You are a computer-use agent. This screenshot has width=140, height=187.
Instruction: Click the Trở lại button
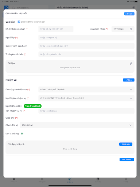pyautogui.click(x=129, y=14)
